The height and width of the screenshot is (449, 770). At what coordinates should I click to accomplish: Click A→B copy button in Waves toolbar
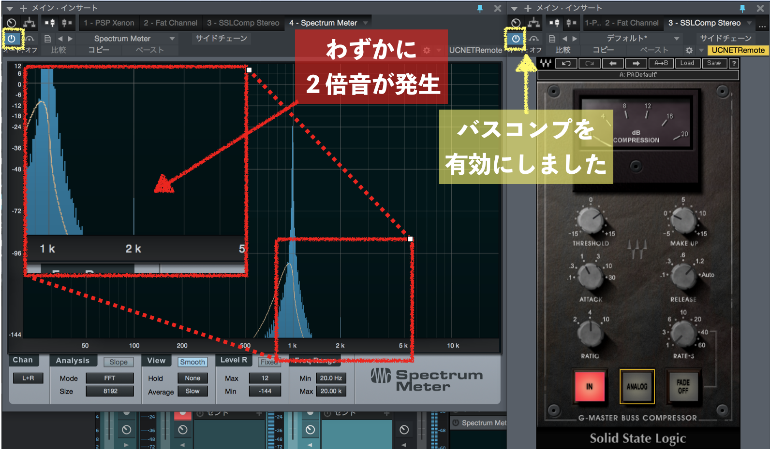(661, 63)
